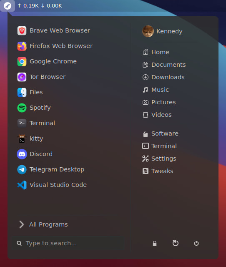Open Telegram via paper-plane icon
Screen dimensions: 226x267
click(22, 170)
